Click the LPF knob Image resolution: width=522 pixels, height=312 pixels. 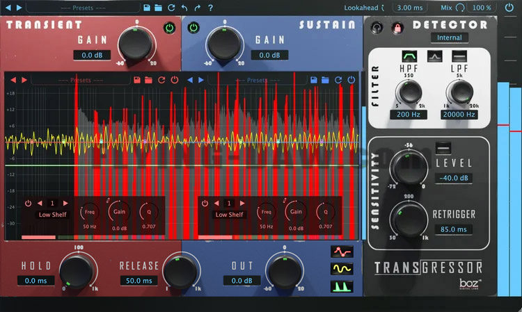click(460, 92)
